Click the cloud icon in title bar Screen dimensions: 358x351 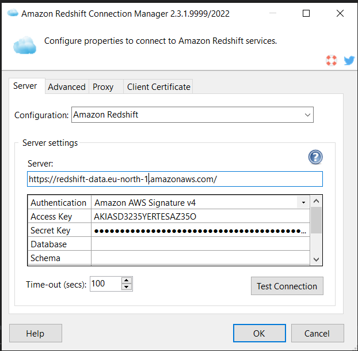(x=13, y=13)
